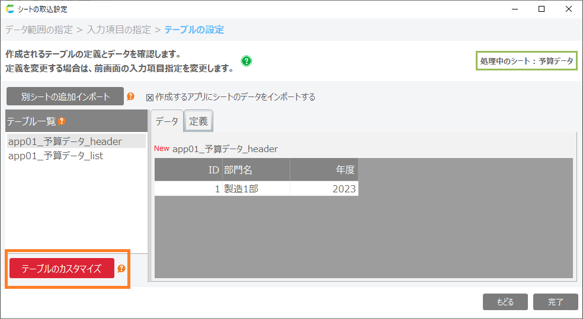Go to the データ範囲の指定 breadcrumb step

click(x=39, y=30)
